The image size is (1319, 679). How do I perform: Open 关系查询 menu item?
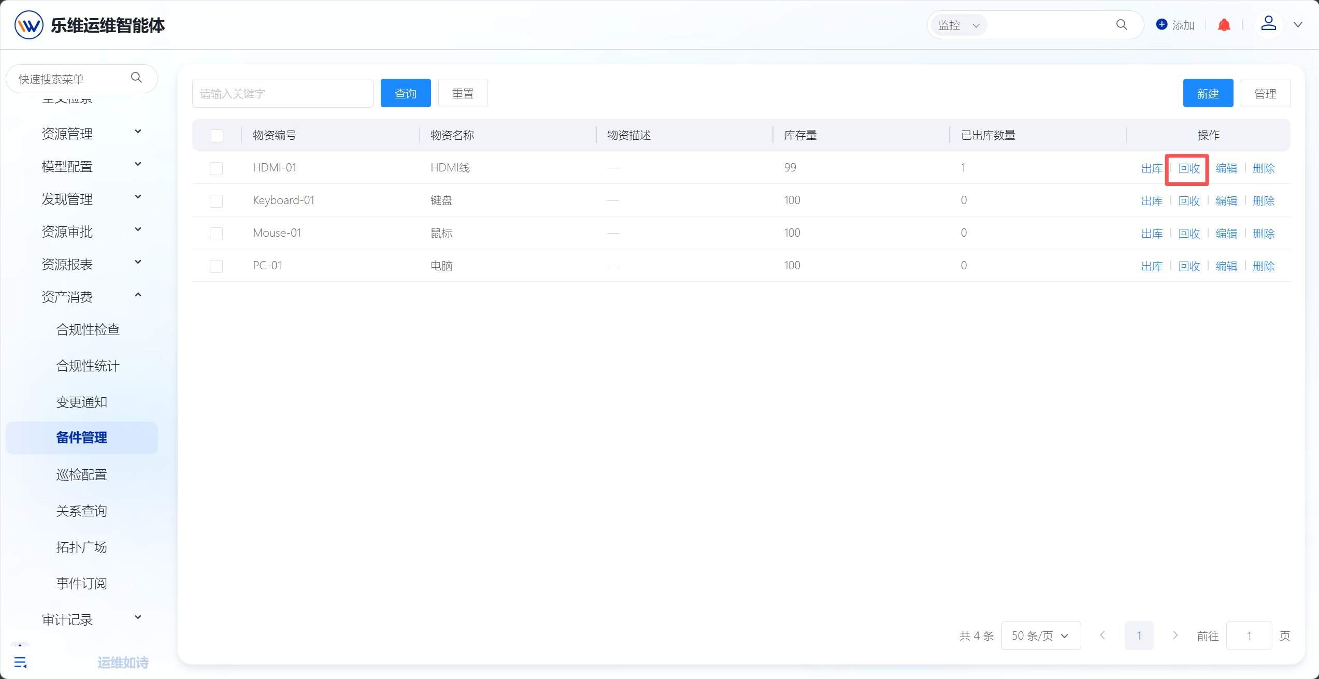[81, 511]
